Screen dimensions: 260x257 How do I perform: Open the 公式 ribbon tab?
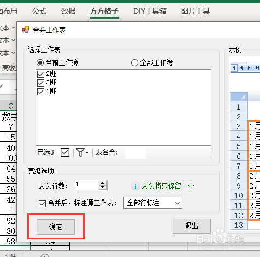coord(39,11)
